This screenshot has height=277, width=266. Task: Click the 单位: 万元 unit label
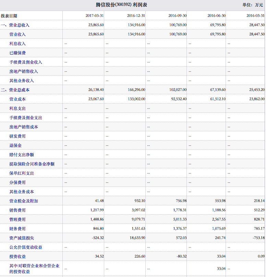(x=253, y=5)
